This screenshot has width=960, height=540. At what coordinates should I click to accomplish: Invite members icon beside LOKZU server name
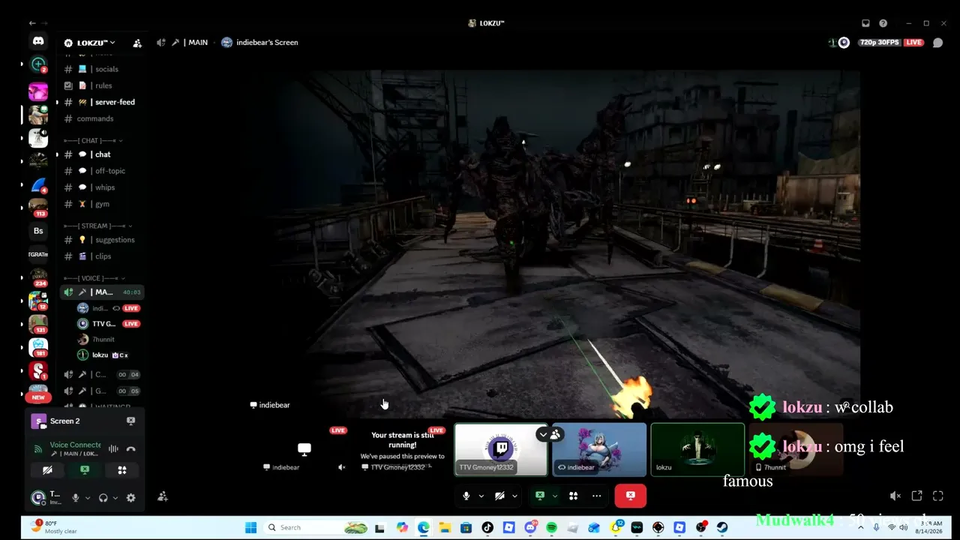(137, 43)
